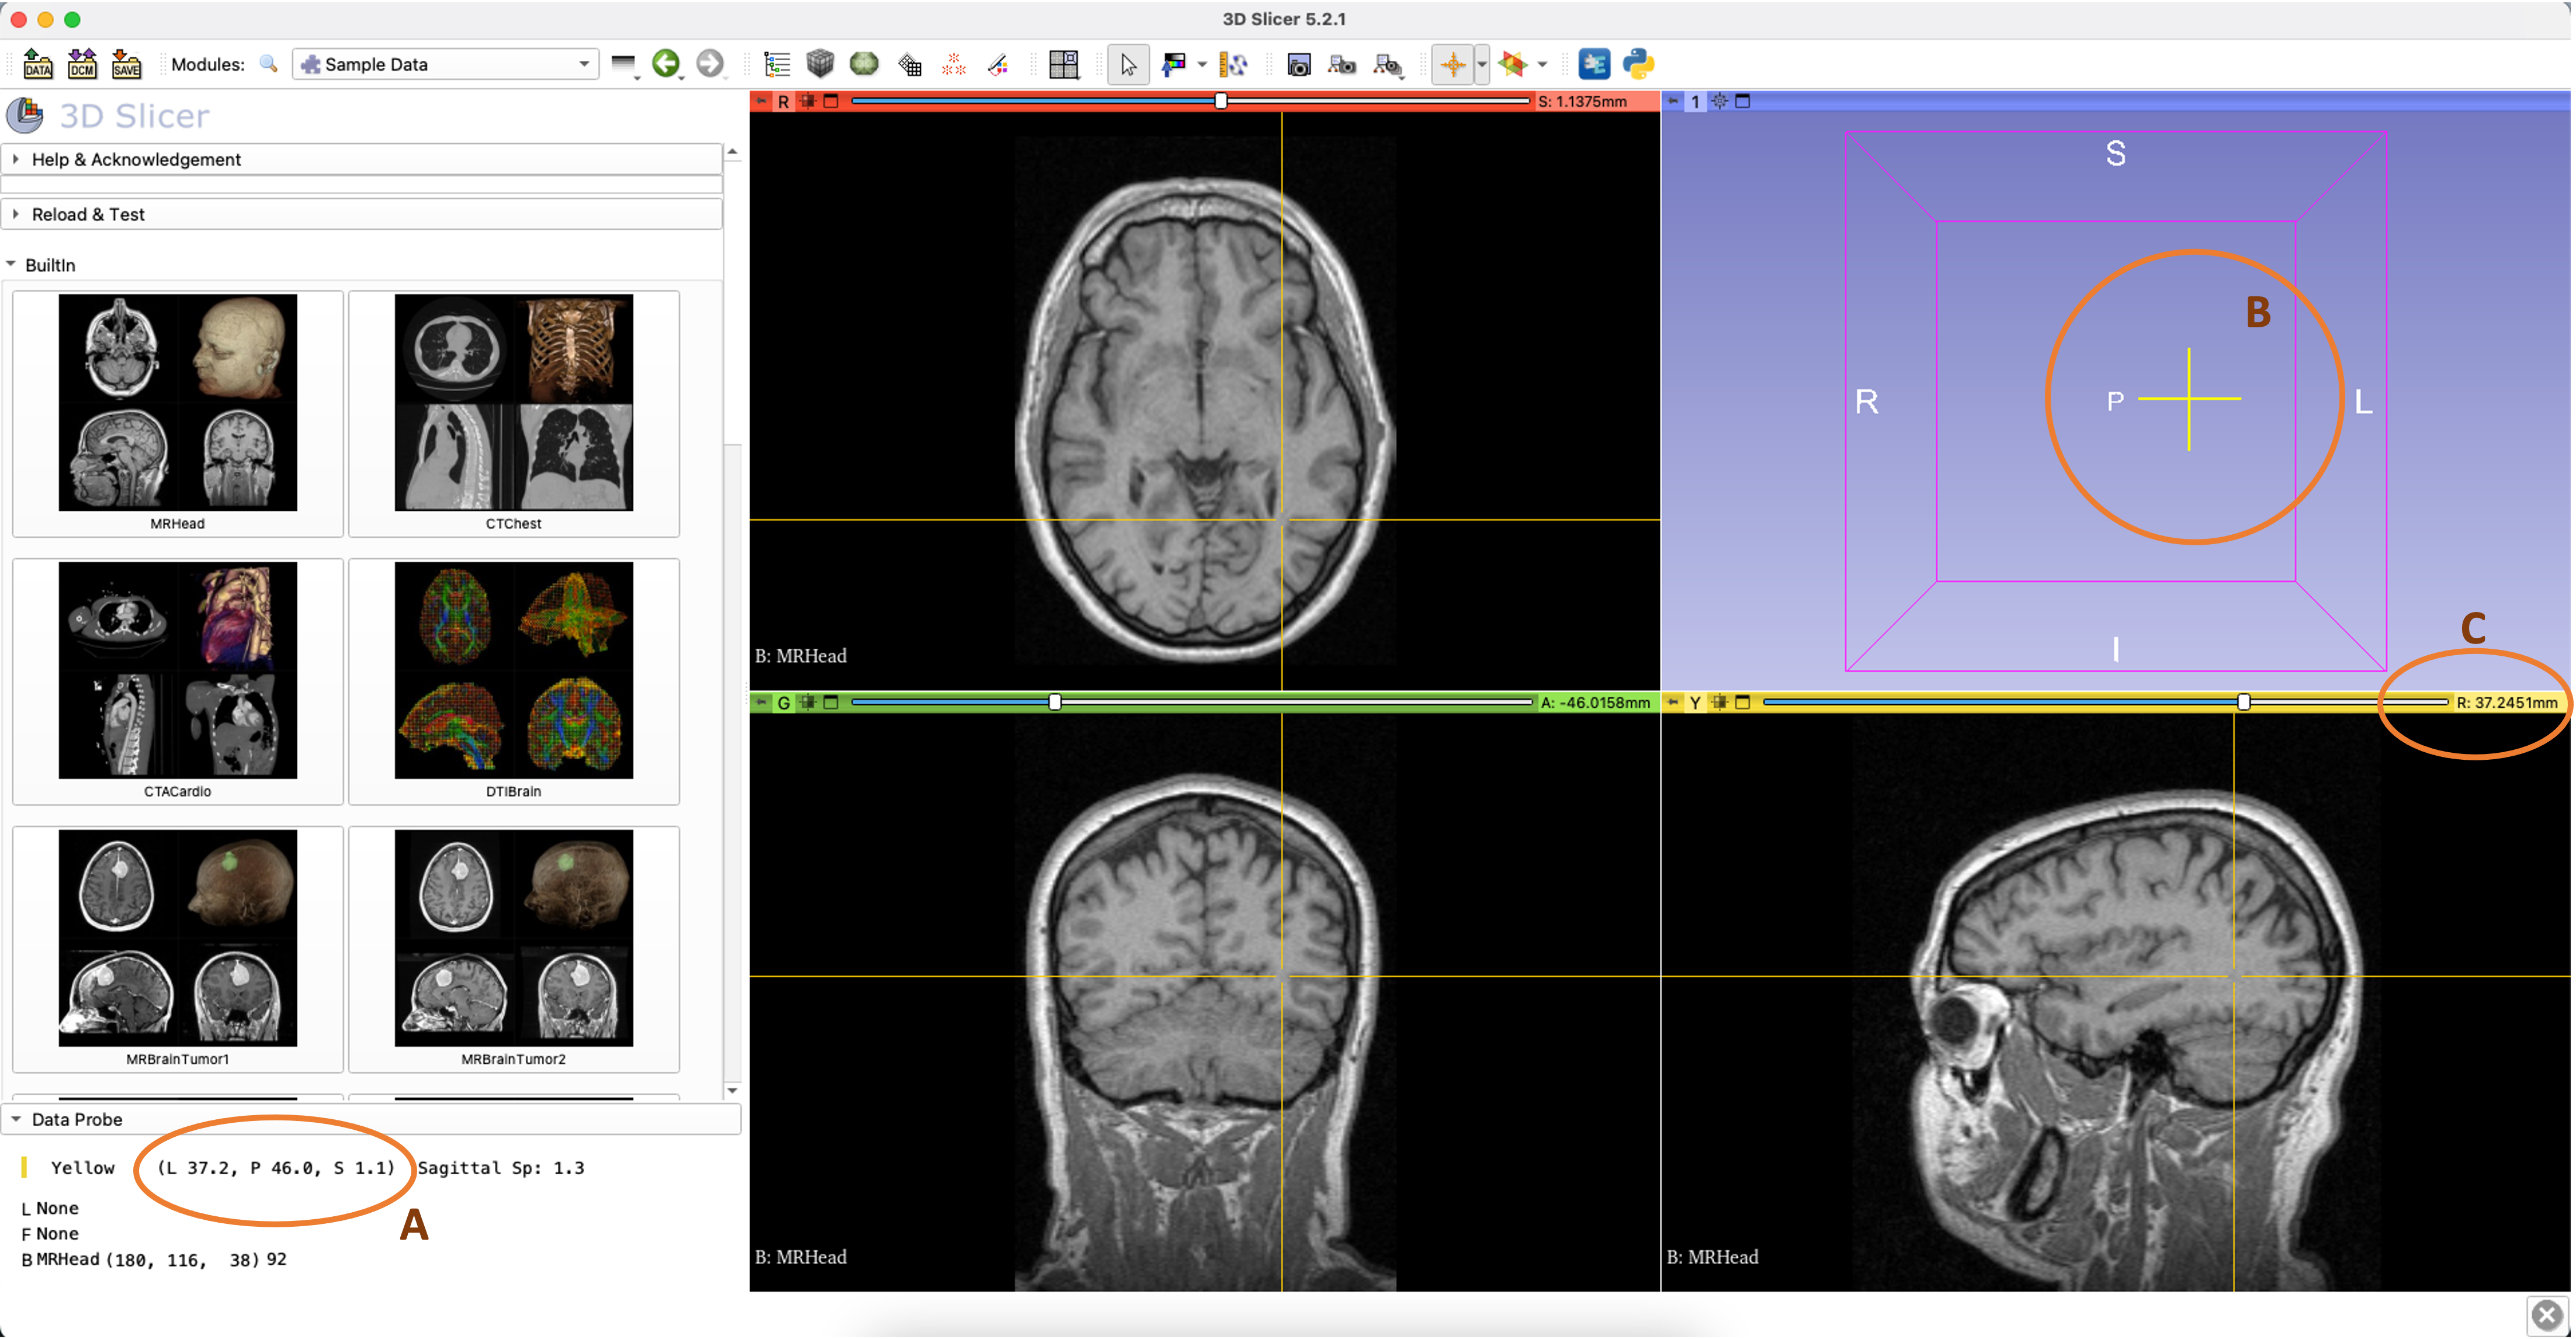
Task: Download the DTIBrain sample dataset
Action: click(x=514, y=681)
